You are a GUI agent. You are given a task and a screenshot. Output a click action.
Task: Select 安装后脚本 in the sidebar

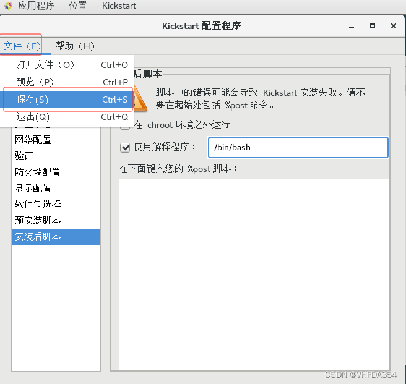(56, 236)
